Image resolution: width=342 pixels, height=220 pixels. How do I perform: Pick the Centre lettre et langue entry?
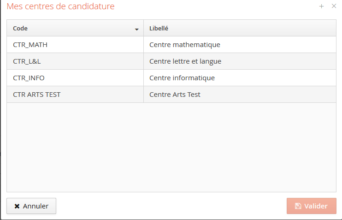coord(185,61)
